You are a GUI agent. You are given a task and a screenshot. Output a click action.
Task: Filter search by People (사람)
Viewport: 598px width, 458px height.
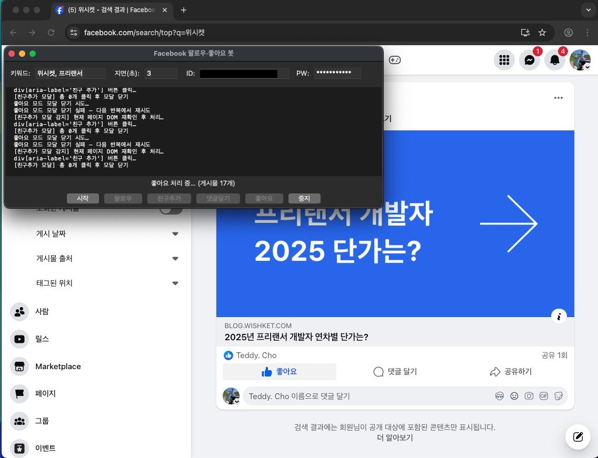coord(97,312)
